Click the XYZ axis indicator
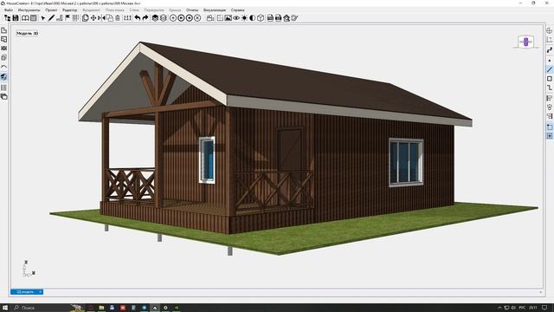Screen dimensions: 554x312 [29, 269]
